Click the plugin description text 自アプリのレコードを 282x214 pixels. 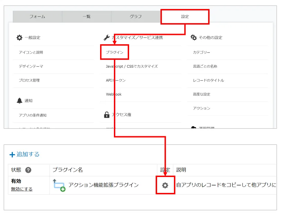226,185
